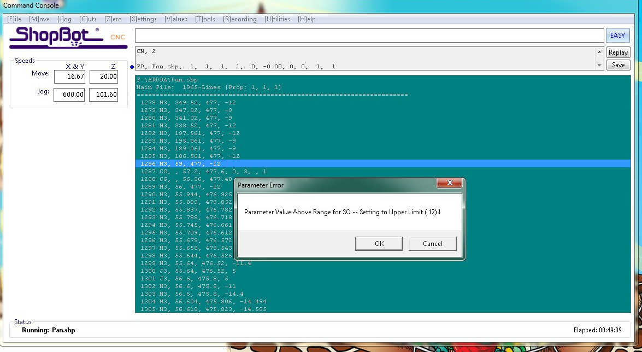Click the ShopBot CNC logo

(68, 38)
